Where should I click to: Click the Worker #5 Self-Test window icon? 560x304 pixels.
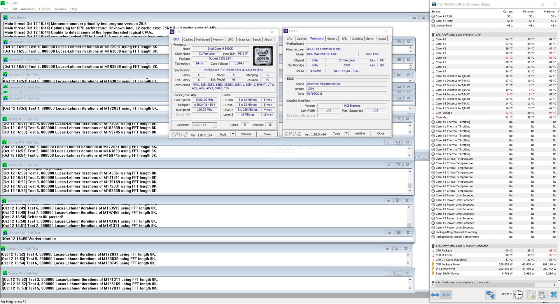point(5,273)
